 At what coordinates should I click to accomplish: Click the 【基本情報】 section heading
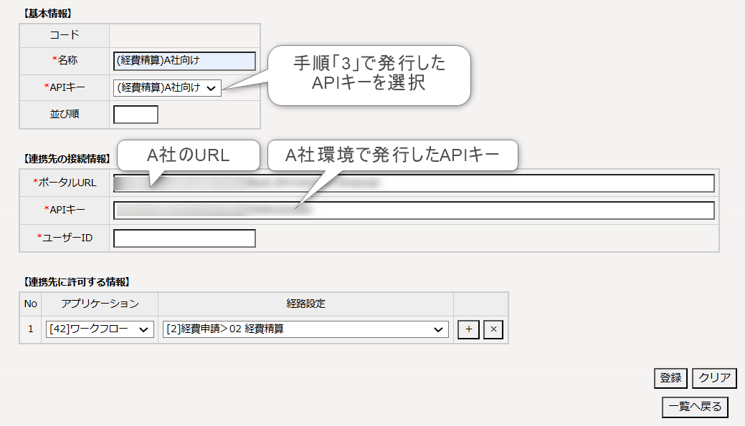[x=48, y=13]
